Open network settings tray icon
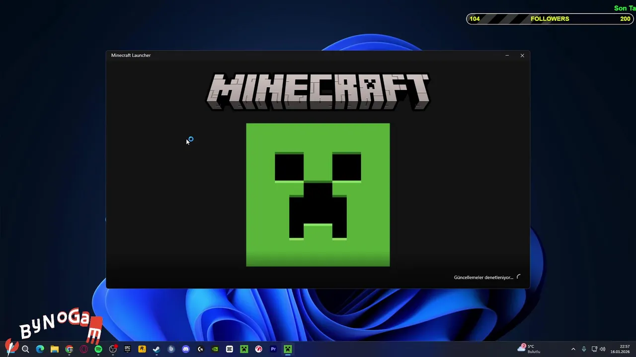636x357 pixels. tap(594, 349)
